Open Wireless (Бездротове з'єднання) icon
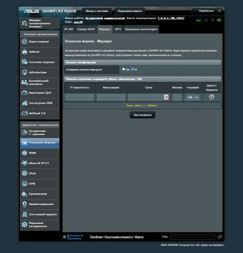The height and width of the screenshot is (253, 243). click(25, 132)
